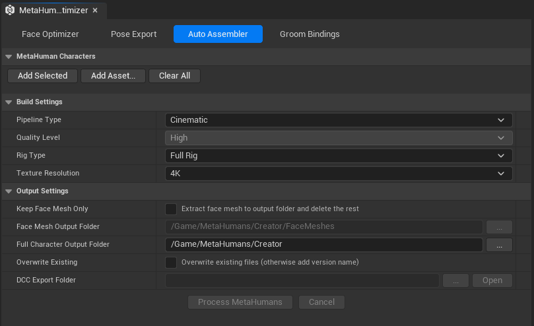Click the Add Selected button

pos(42,76)
